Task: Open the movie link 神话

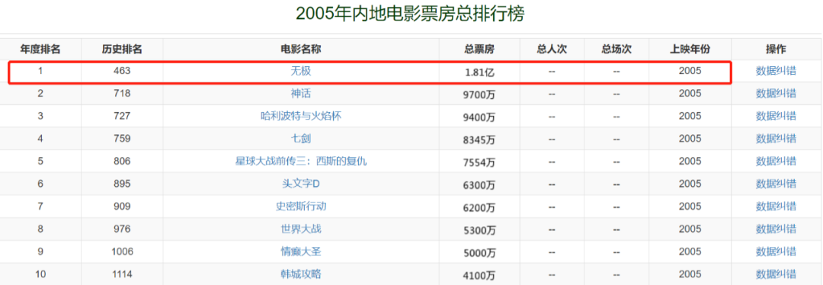Action: 301,94
